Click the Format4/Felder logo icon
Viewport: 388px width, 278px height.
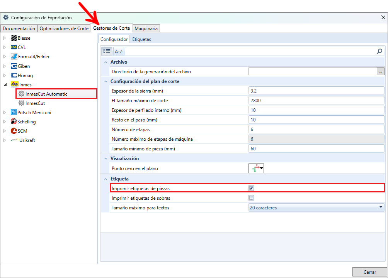click(x=14, y=57)
